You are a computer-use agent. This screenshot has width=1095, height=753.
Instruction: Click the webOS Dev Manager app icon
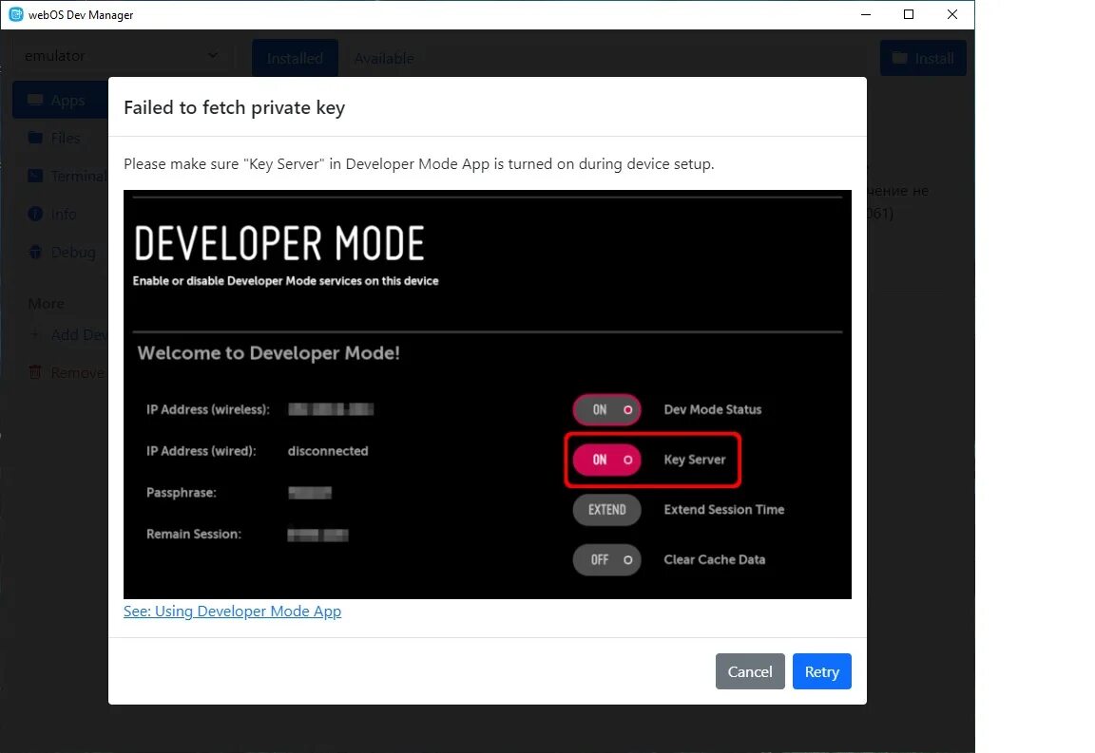pyautogui.click(x=15, y=14)
